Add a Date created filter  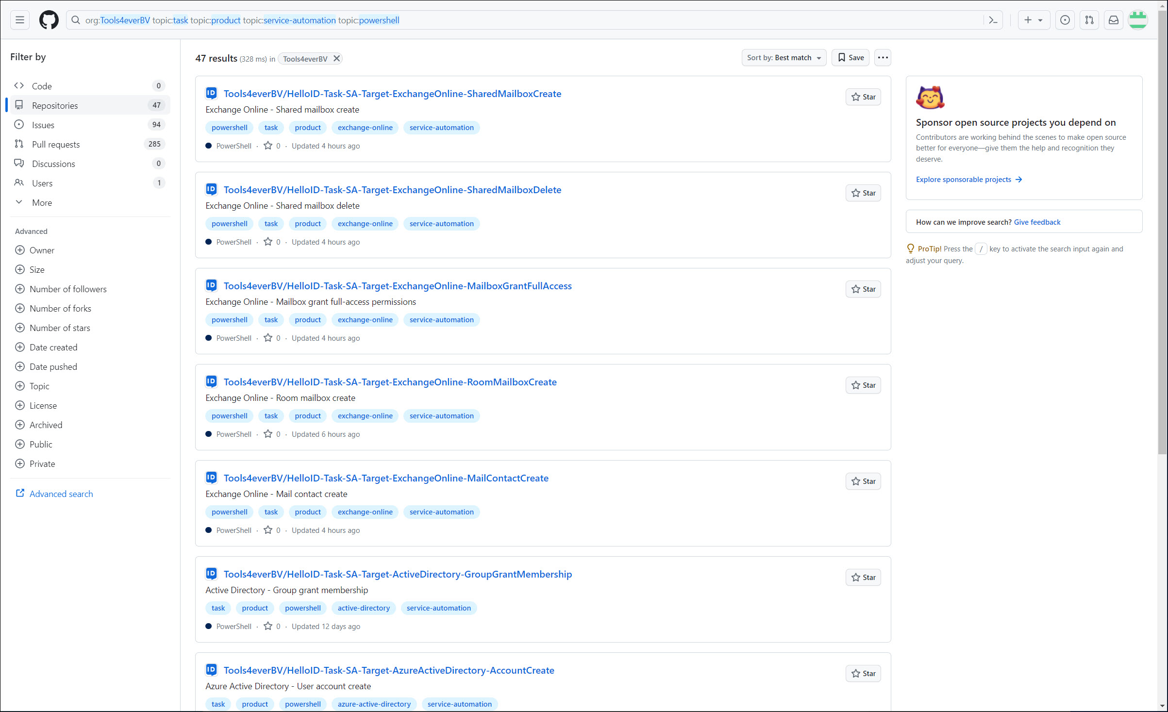click(47, 347)
